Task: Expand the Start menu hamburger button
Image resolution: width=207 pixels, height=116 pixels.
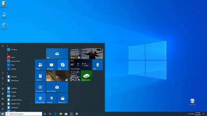Action: [x=3, y=46]
